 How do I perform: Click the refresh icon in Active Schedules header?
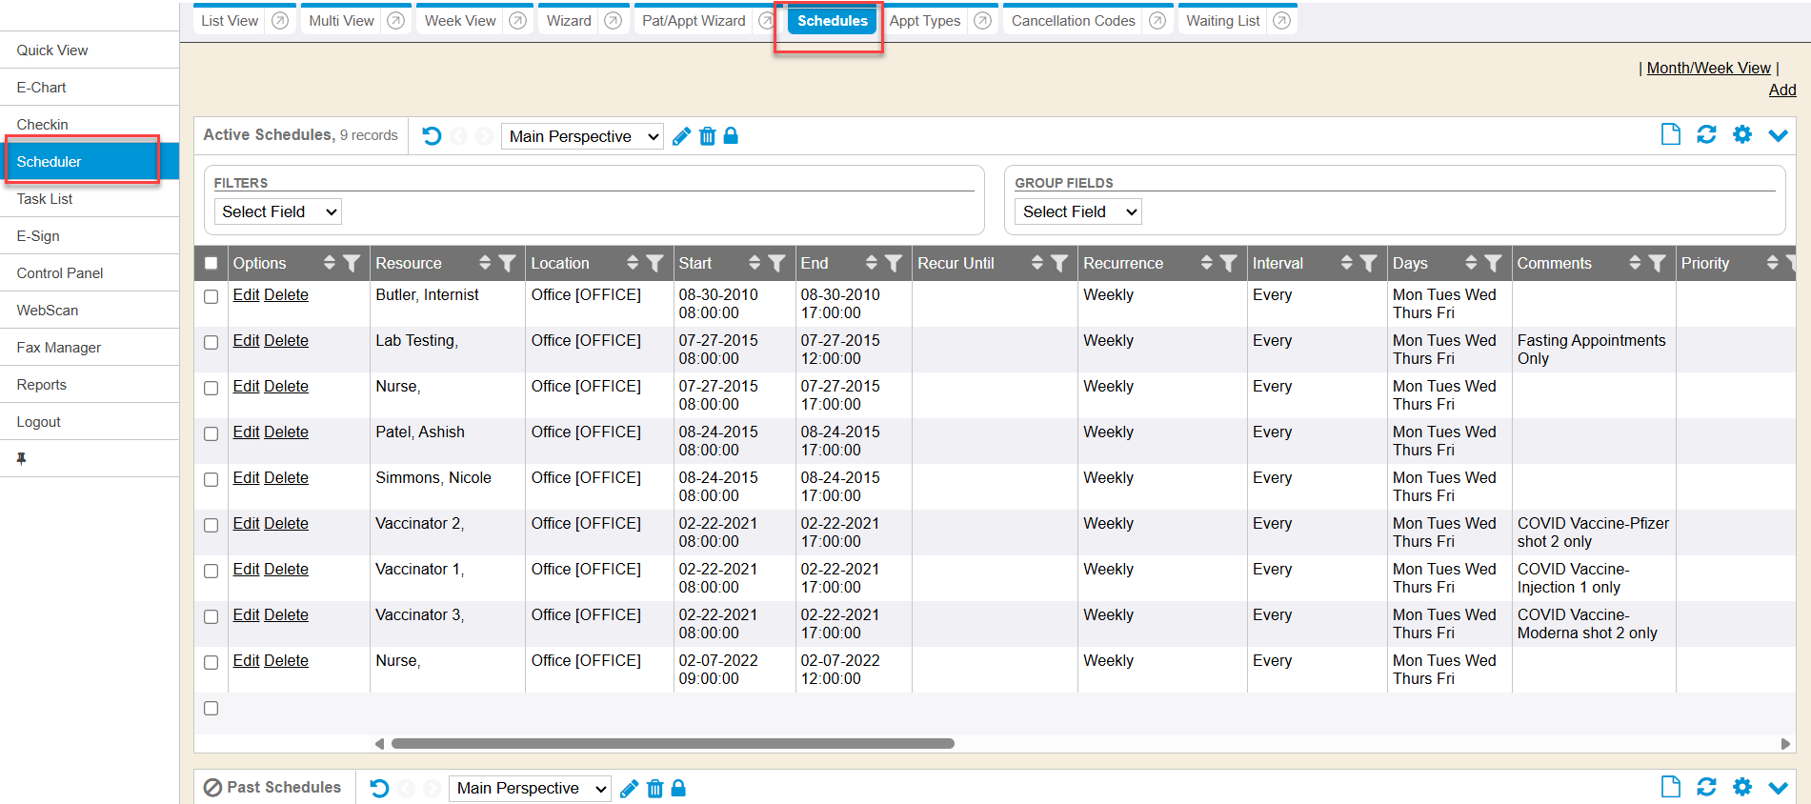click(x=1706, y=135)
